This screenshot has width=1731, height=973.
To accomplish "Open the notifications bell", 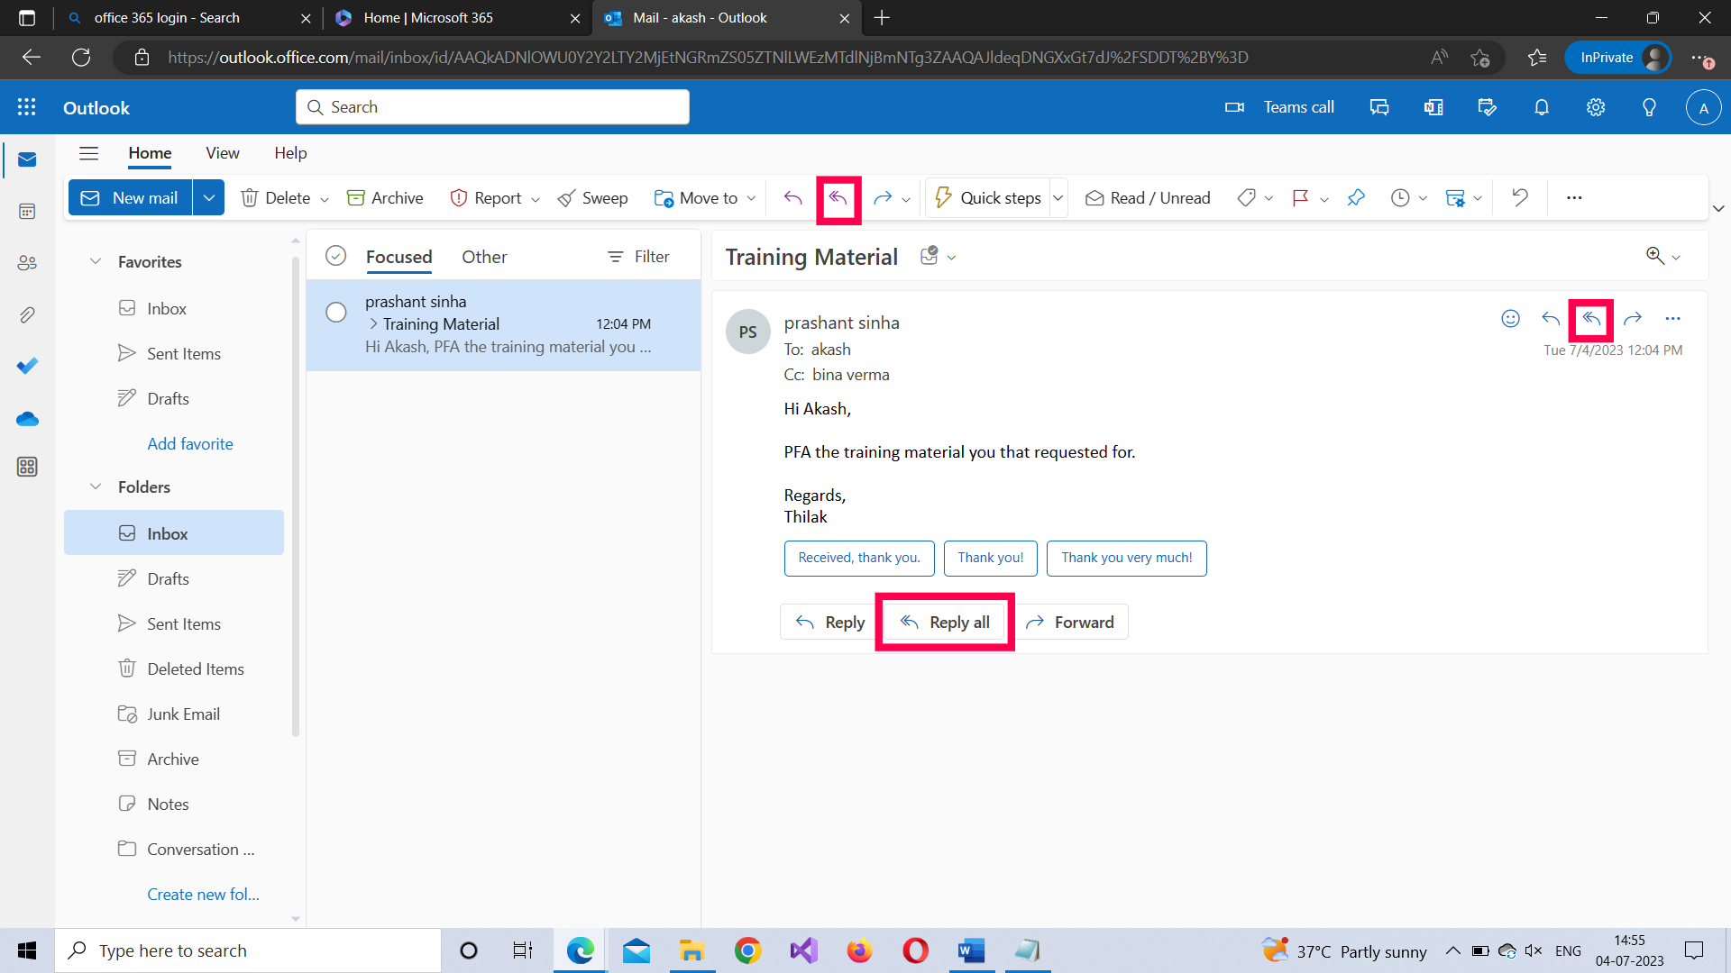I will [x=1542, y=107].
